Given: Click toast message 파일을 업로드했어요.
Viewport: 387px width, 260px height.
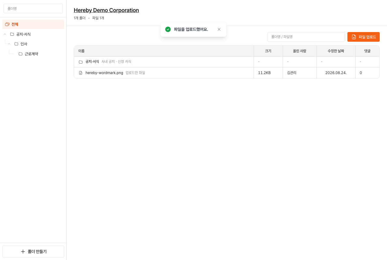Looking at the screenshot, I should 191,29.
